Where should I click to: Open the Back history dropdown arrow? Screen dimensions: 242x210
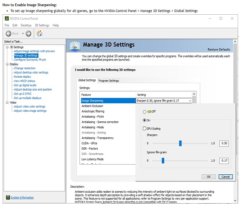pos(23,34)
